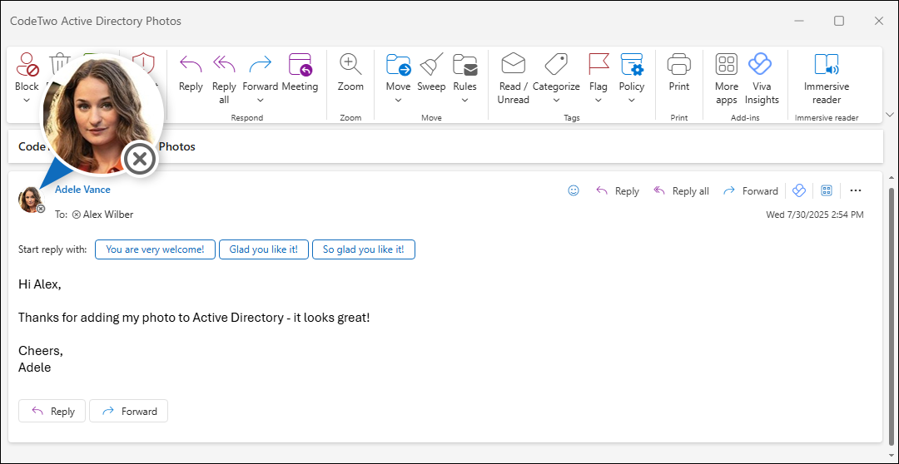
Task: Select suggested reply "So glad you like it!"
Action: point(364,249)
